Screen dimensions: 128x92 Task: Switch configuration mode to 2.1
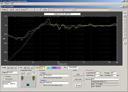[x=28, y=73]
